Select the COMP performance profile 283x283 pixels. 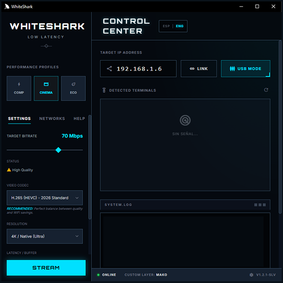pos(19,88)
